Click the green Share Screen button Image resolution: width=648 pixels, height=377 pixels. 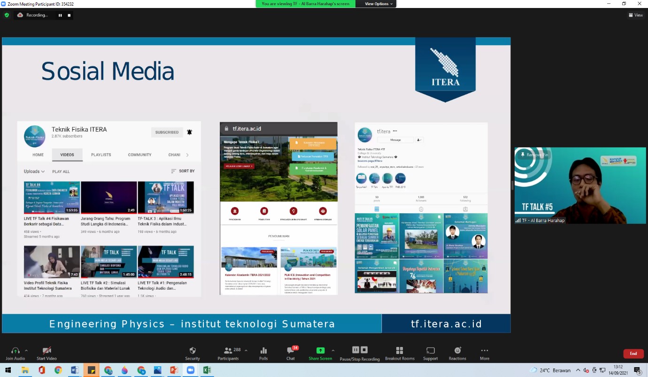click(320, 353)
